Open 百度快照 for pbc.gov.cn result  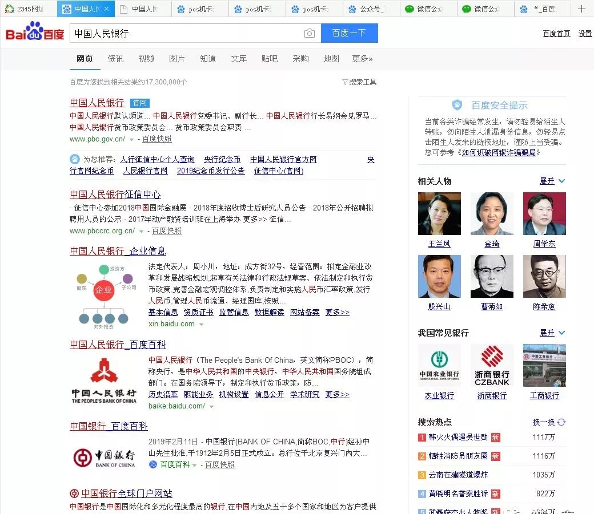pyautogui.click(x=157, y=139)
